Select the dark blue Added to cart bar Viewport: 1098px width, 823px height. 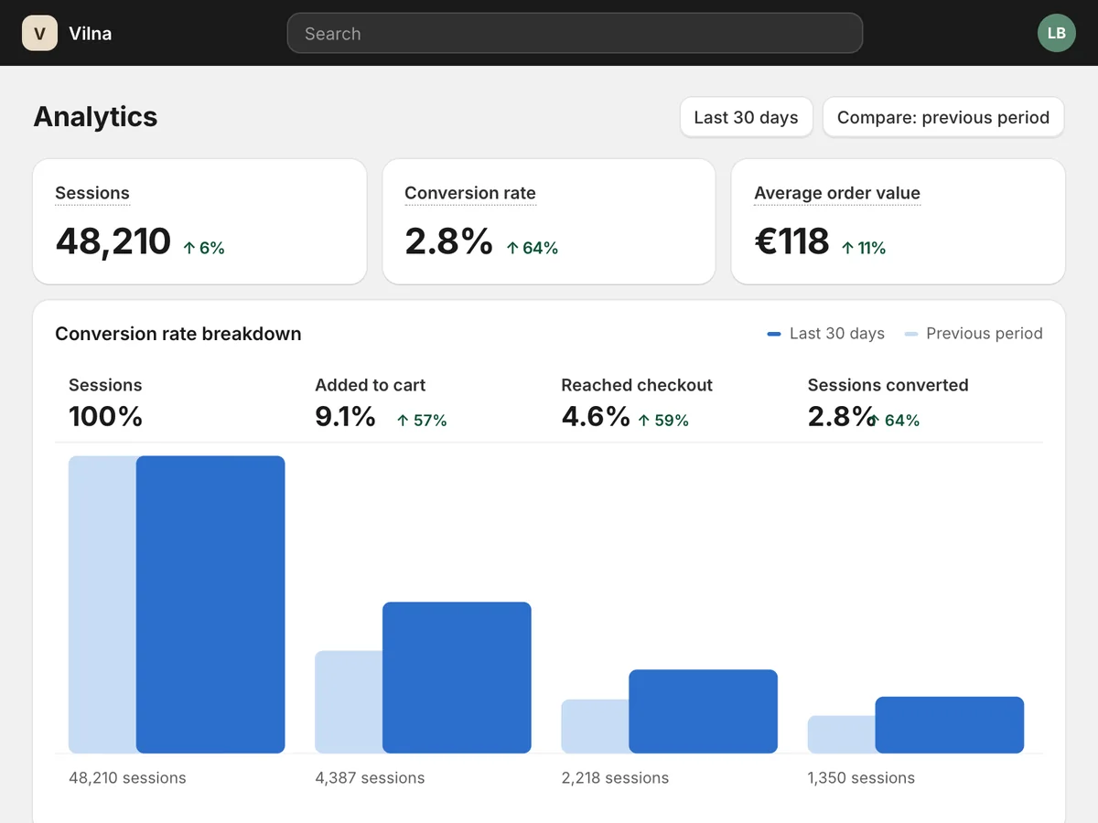(457, 678)
